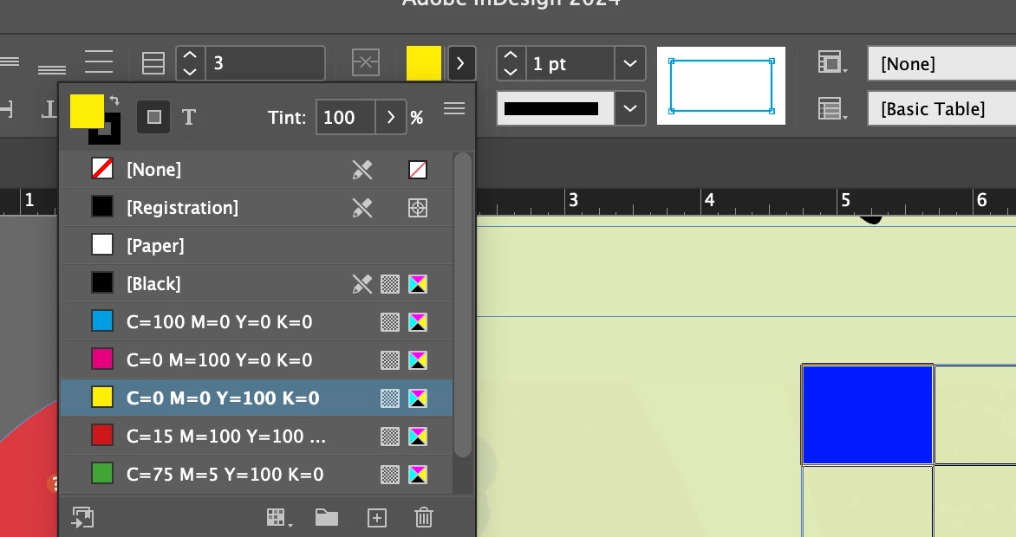Select formatting affects text T button

tap(189, 117)
